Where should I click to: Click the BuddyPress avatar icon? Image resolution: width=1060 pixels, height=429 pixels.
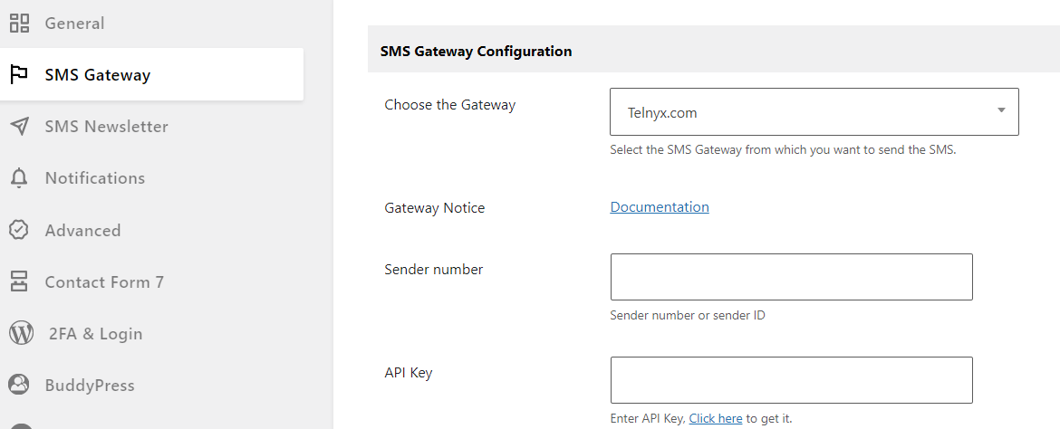pos(19,385)
